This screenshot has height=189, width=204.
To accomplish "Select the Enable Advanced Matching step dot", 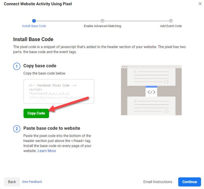I will point(103,21).
